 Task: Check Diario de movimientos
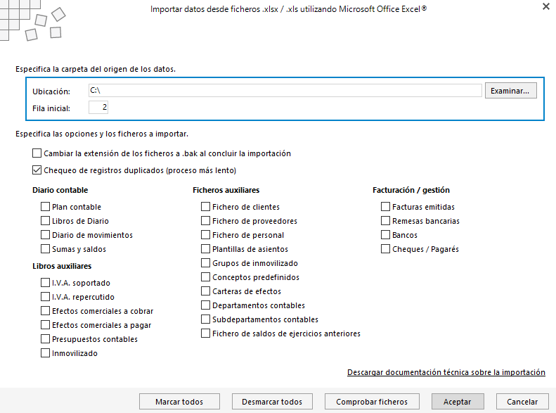coord(45,234)
